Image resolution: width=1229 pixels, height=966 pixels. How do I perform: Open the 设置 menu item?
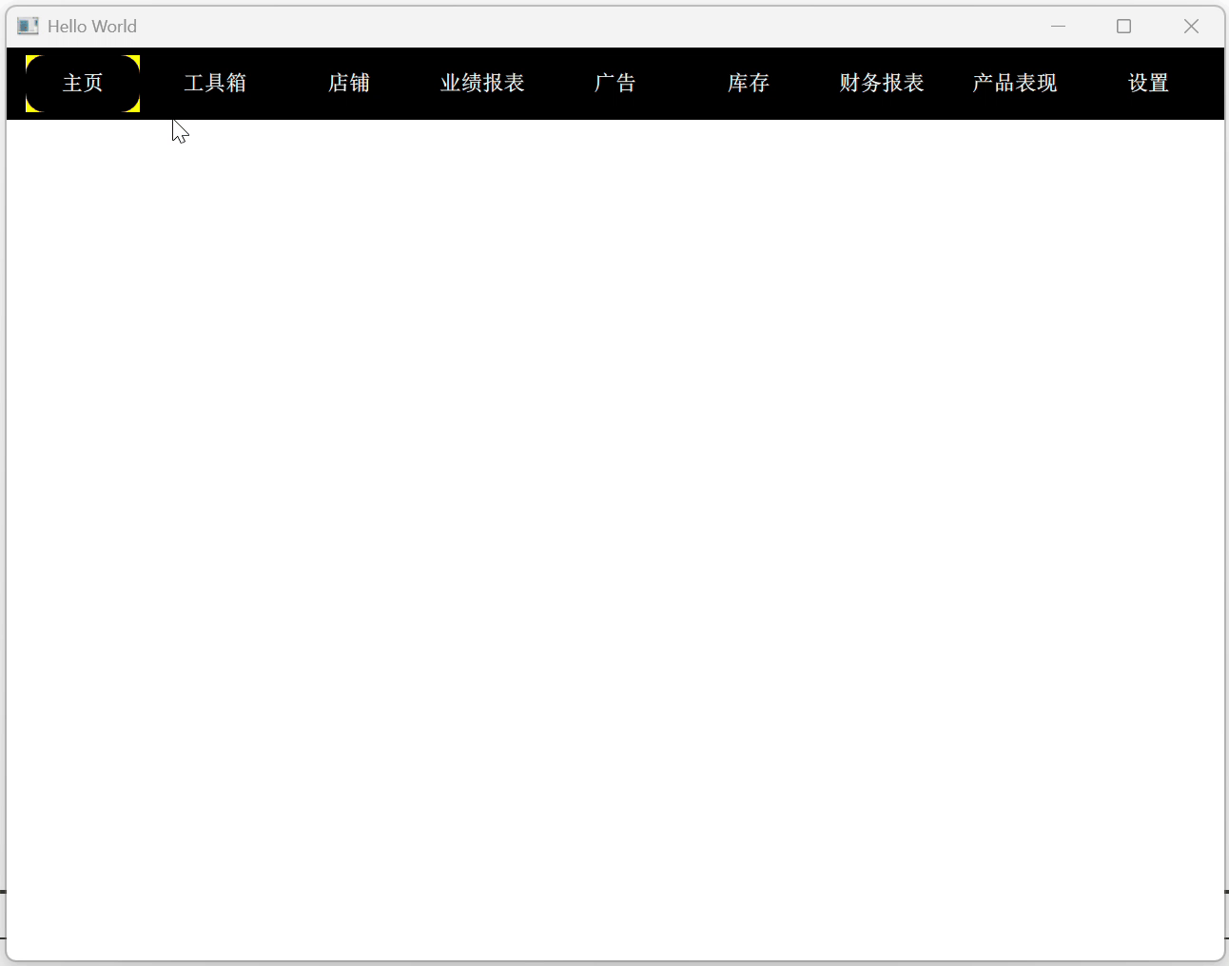[1148, 84]
